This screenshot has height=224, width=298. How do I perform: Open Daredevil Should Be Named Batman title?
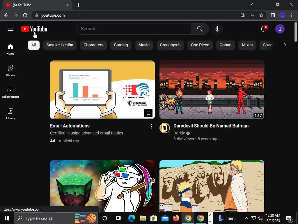point(211,126)
